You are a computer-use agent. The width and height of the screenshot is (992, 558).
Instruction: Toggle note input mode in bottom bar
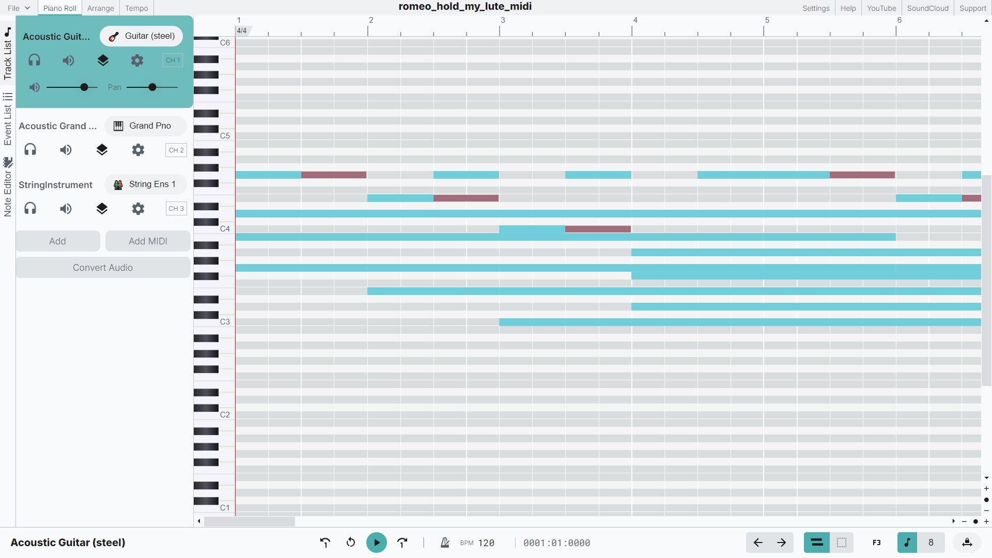908,542
